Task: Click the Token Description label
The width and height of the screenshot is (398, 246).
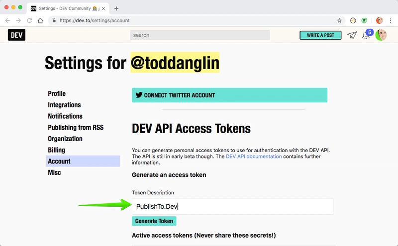Action: tap(153, 192)
